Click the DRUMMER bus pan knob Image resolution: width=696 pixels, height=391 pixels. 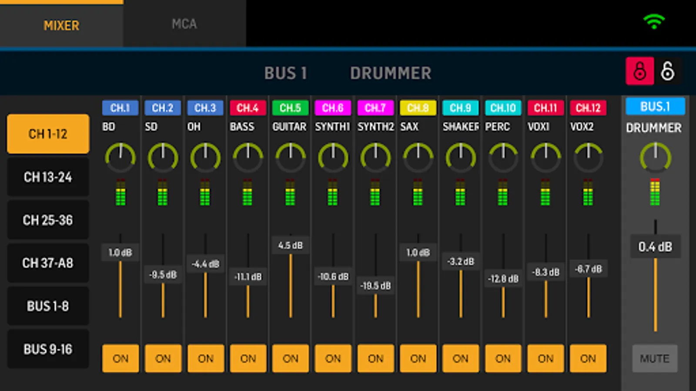[655, 158]
